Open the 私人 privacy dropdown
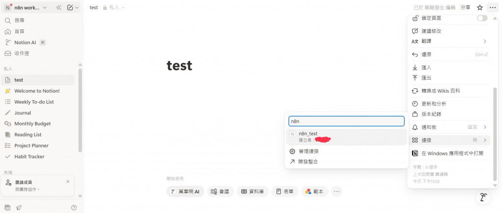The width and height of the screenshot is (502, 213). (114, 7)
